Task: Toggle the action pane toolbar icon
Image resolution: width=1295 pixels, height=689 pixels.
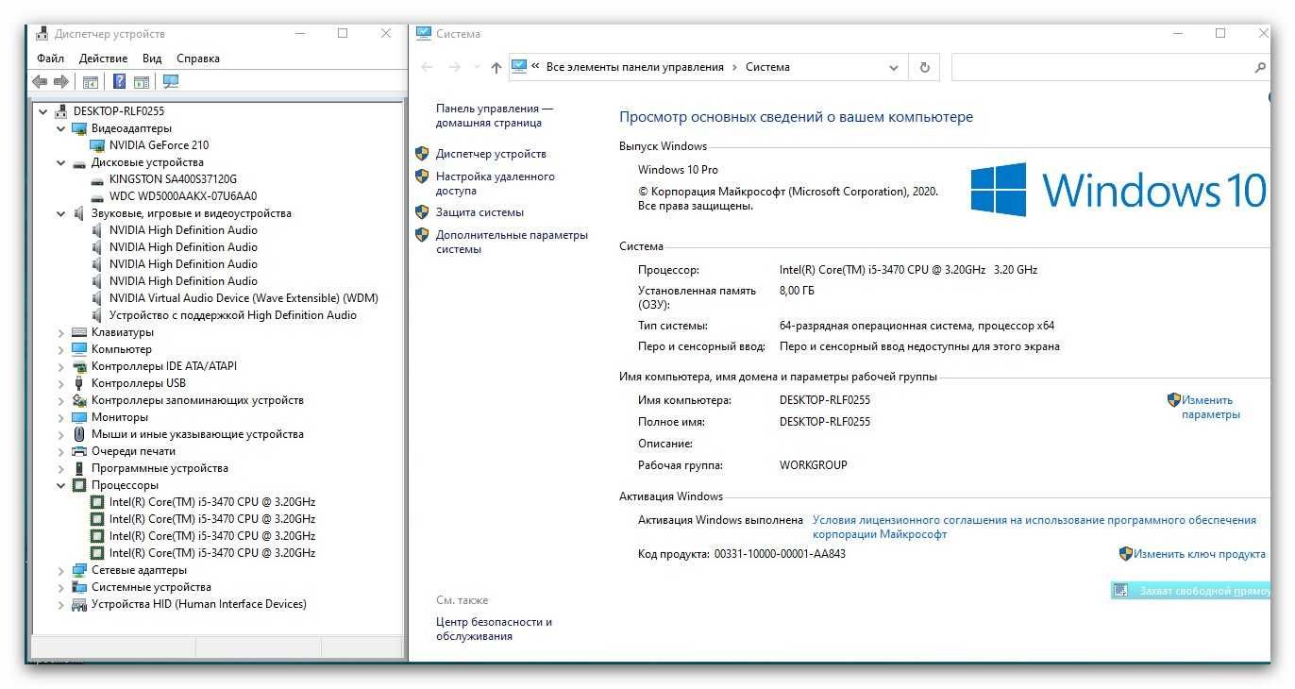Action: click(x=141, y=82)
